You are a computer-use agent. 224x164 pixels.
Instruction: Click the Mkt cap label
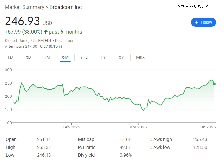(x=86, y=140)
